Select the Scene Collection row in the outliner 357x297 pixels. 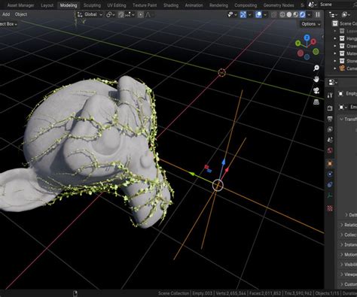pyautogui.click(x=344, y=23)
